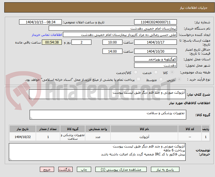Select the خدمت radio button
The height and width of the screenshot is (177, 215).
click(x=156, y=72)
